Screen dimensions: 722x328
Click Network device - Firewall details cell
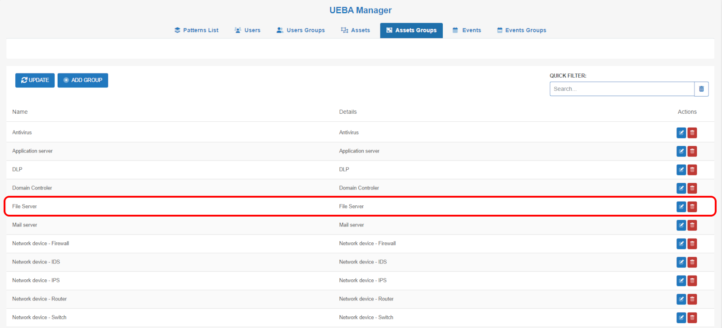pyautogui.click(x=367, y=244)
